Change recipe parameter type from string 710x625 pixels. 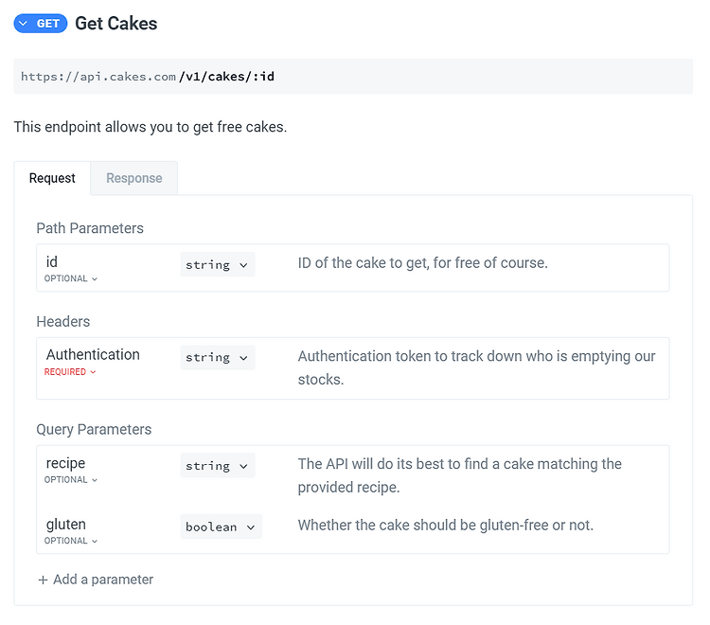pos(218,466)
